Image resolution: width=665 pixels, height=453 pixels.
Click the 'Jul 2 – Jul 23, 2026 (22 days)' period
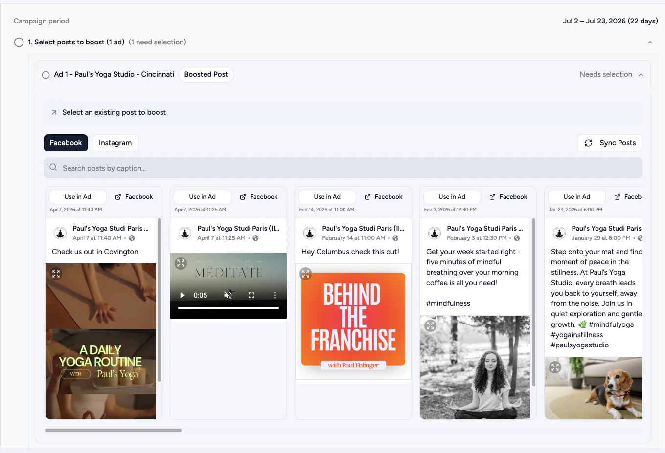610,21
